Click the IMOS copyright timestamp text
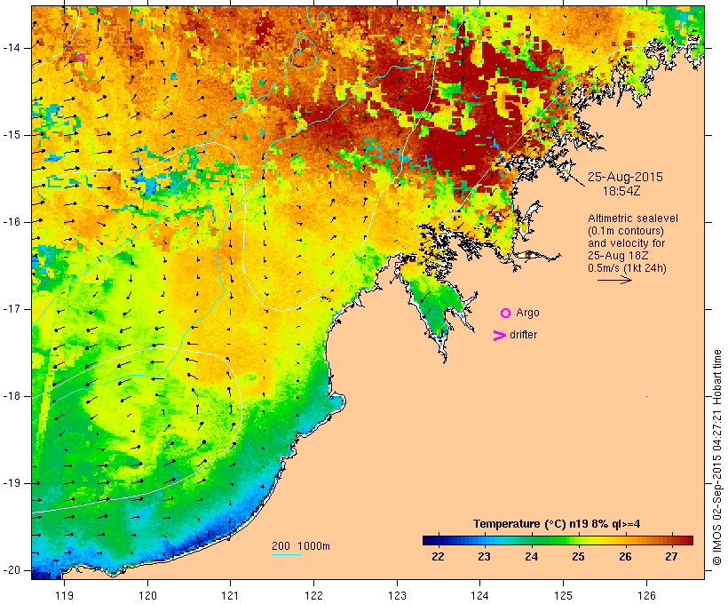The height and width of the screenshot is (604, 728). 716,457
